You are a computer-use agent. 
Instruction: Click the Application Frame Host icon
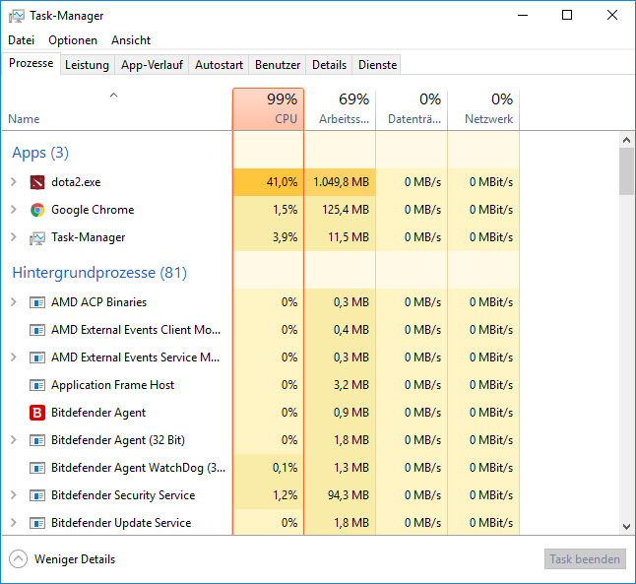coord(37,385)
